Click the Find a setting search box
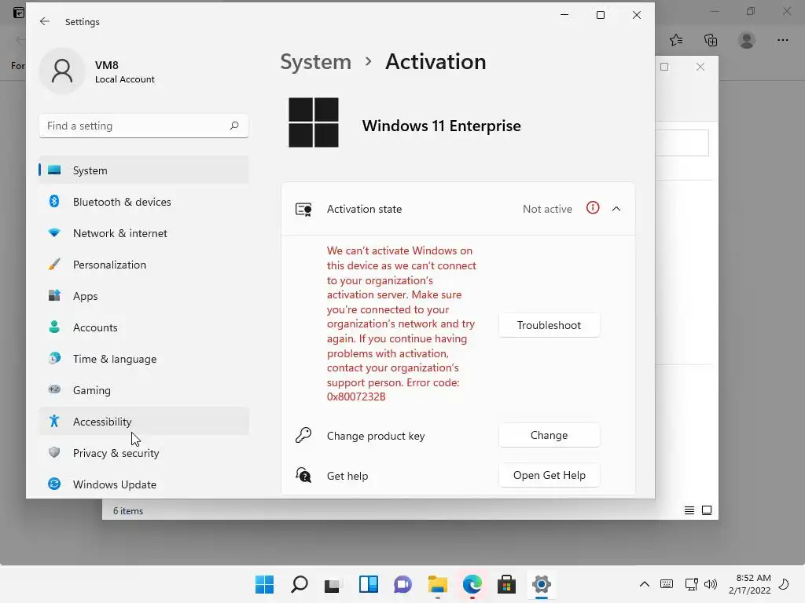The height and width of the screenshot is (603, 805). point(144,126)
